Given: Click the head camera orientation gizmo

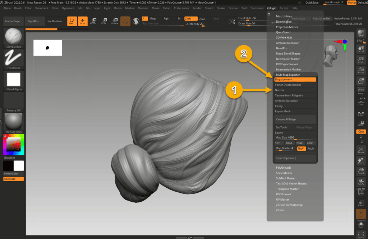Looking at the screenshot, I should point(331,56).
